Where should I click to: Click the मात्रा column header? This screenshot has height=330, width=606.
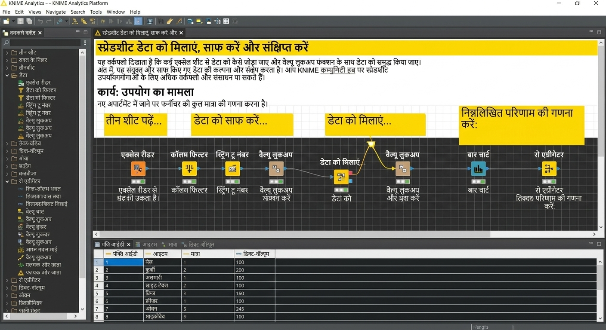click(x=207, y=254)
